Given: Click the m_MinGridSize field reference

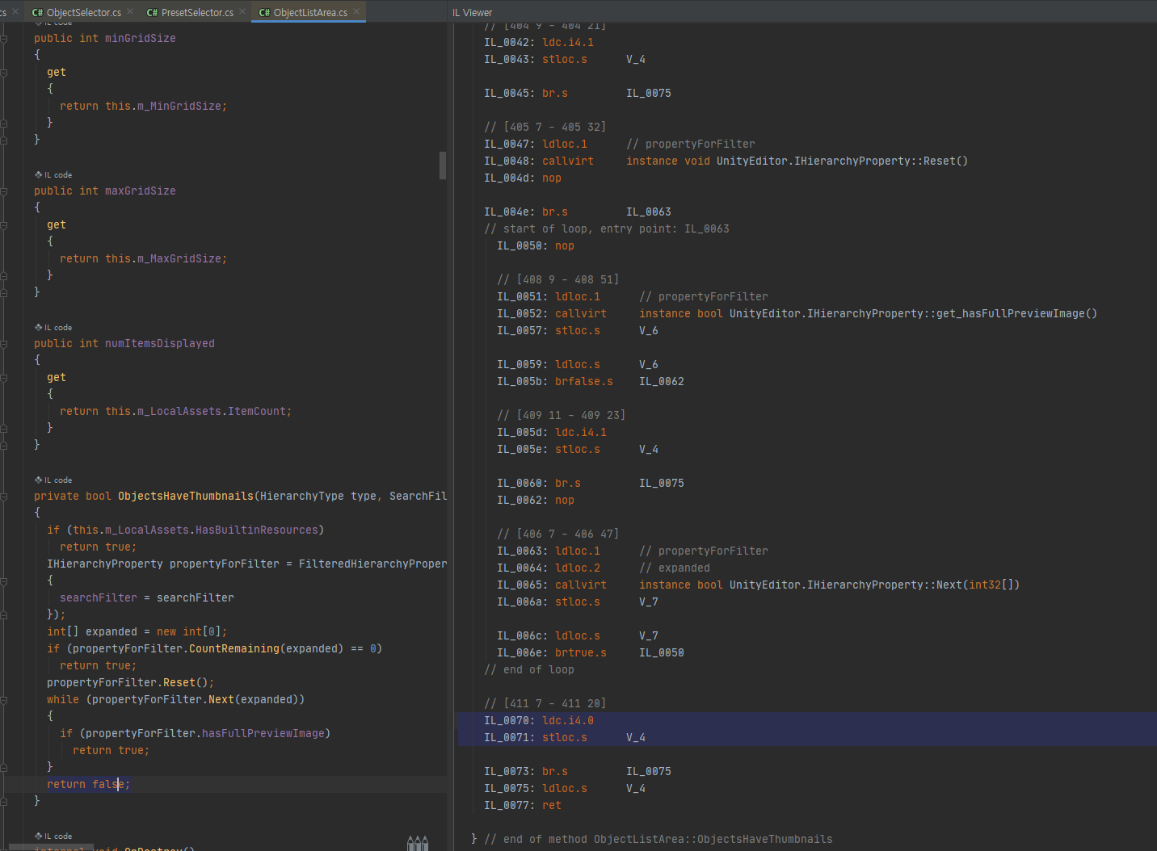Looking at the screenshot, I should (x=179, y=106).
